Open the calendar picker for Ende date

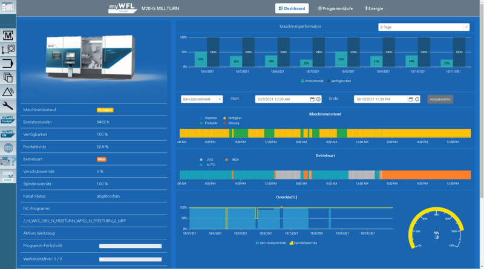(x=411, y=99)
